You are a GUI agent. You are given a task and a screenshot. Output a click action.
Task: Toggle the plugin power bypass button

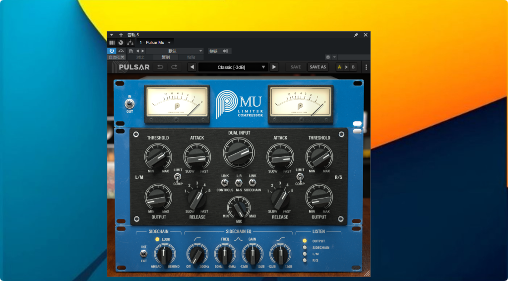click(112, 51)
